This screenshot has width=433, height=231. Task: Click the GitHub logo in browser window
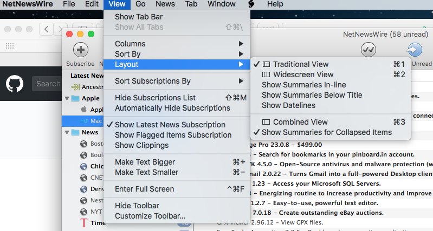click(15, 84)
